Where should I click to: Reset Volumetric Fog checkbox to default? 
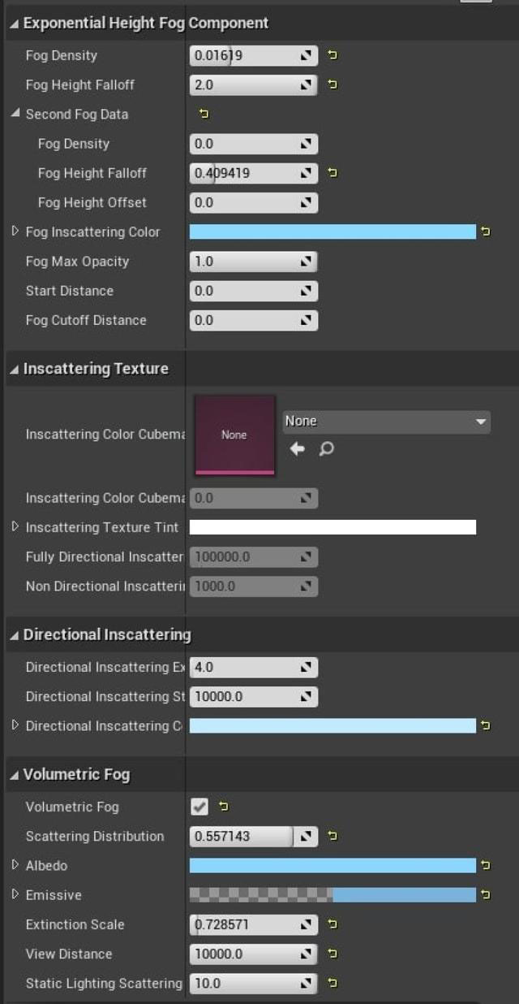click(224, 807)
